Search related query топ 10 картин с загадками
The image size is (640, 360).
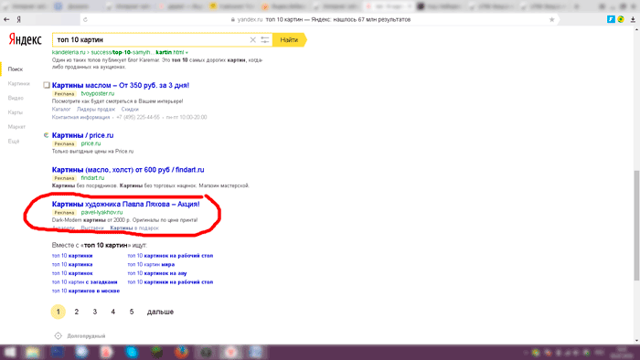click(84, 281)
